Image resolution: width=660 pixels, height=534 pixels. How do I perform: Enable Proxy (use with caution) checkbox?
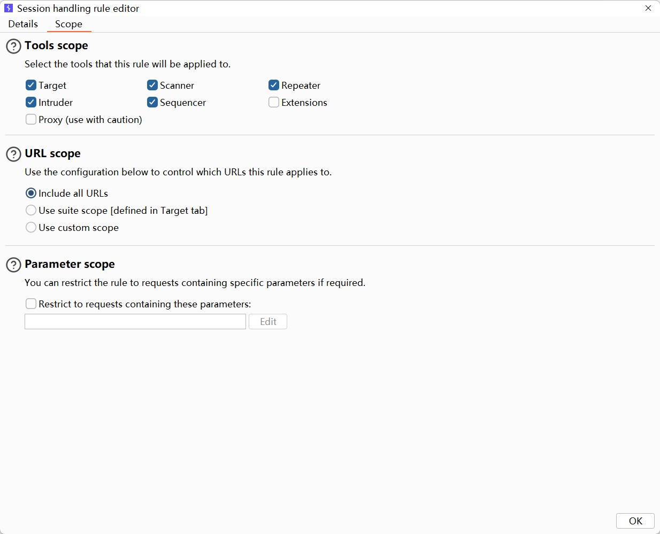pyautogui.click(x=31, y=120)
